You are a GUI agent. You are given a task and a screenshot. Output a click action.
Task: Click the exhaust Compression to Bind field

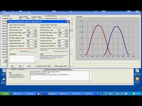point(61,46)
